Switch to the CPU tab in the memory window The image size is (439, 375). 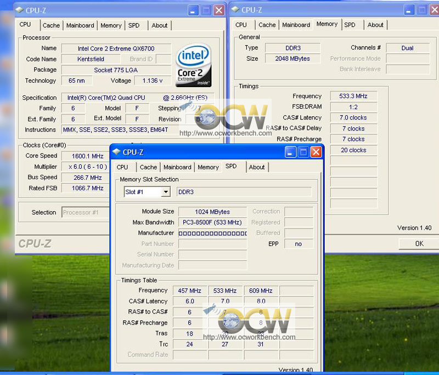pyautogui.click(x=241, y=25)
